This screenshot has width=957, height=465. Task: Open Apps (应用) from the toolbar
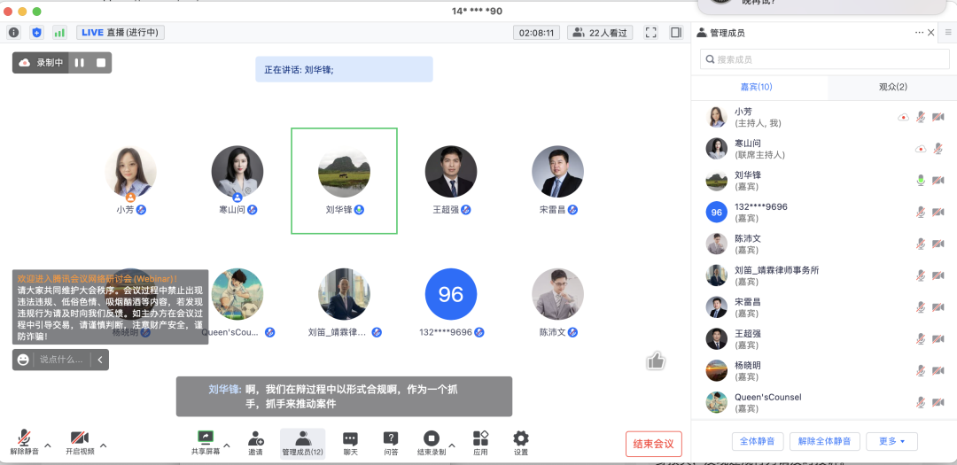point(480,442)
